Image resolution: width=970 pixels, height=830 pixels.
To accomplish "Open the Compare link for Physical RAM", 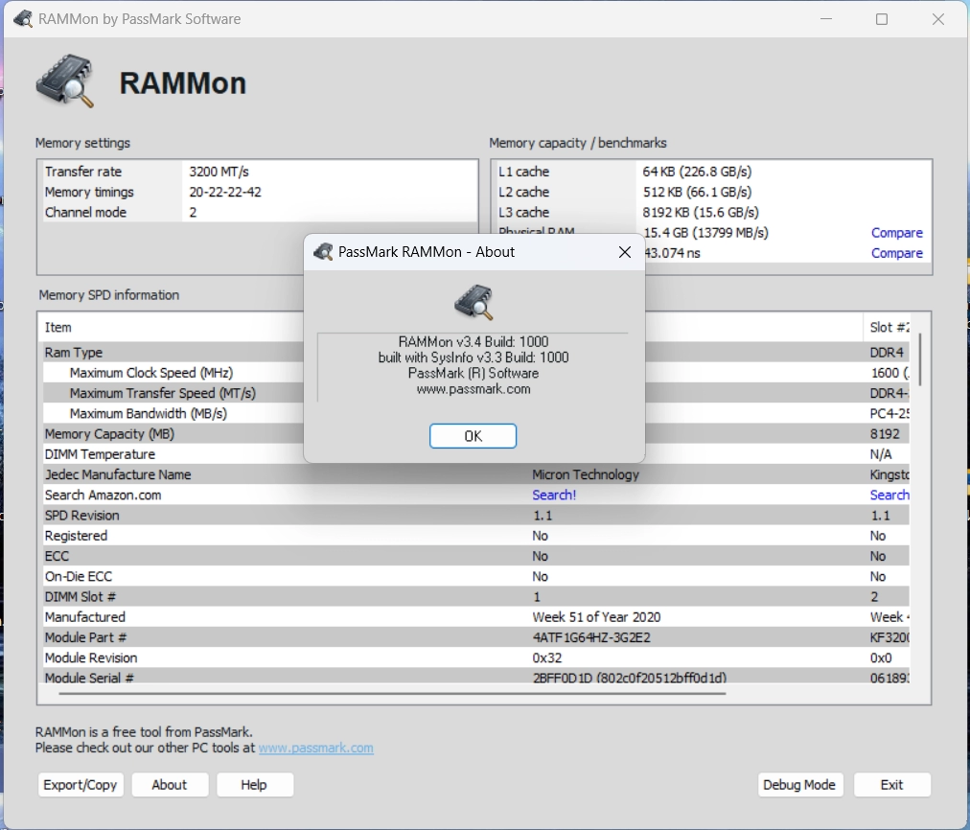I will coord(896,233).
